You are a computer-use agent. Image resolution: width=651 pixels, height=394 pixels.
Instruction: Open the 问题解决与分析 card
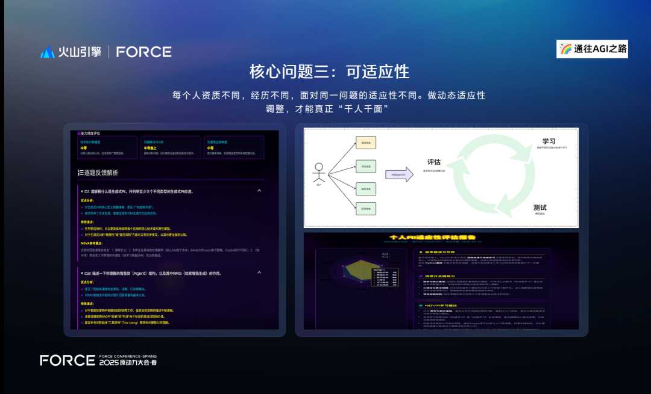pos(171,147)
